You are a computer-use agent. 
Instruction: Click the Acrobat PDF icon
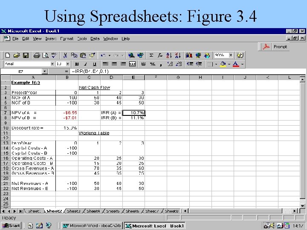[266, 47]
